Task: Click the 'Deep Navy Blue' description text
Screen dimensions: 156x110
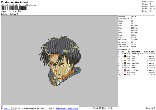Action: [x=137, y=54]
